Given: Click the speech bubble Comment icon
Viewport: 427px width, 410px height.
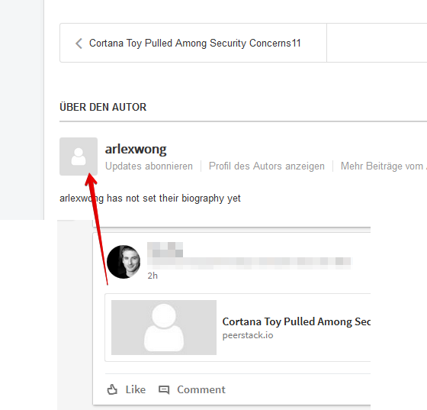Looking at the screenshot, I should pos(164,390).
